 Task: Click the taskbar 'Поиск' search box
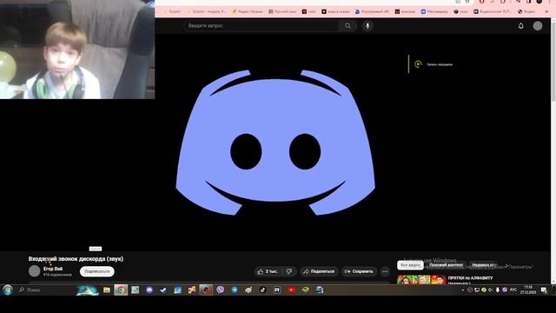click(46, 290)
